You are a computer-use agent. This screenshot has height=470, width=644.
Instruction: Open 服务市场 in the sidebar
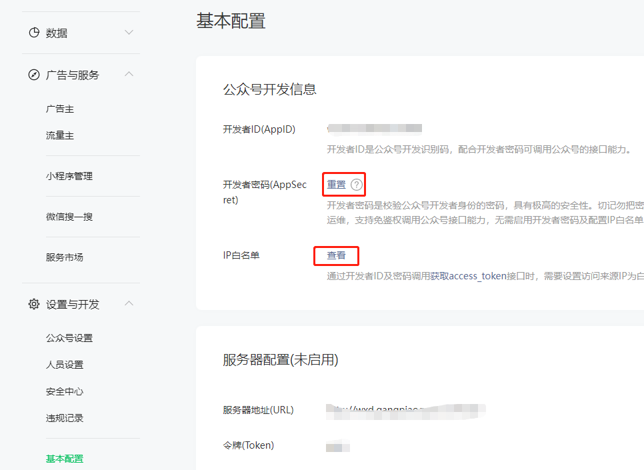[x=65, y=257]
